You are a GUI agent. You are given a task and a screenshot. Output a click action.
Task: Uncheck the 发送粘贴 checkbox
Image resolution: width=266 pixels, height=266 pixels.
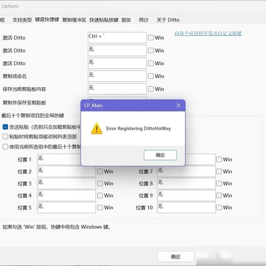point(5,127)
